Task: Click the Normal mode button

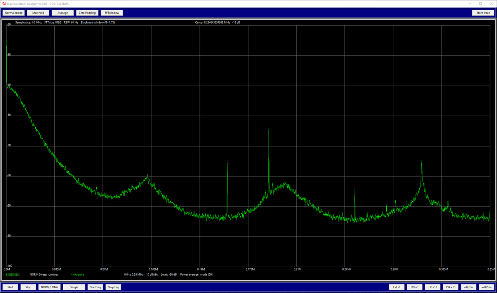Action: point(14,13)
